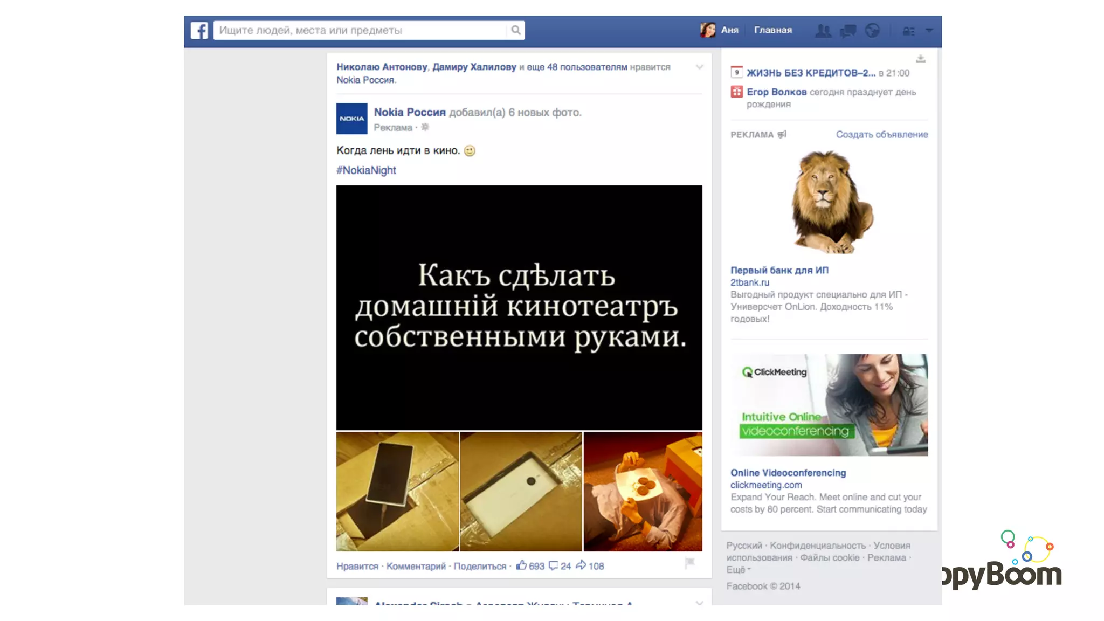Open the notifications globe icon

872,31
